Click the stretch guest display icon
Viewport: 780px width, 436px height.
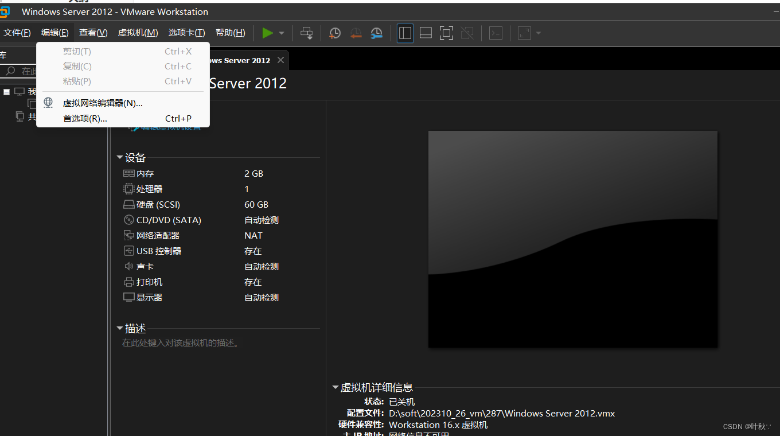point(524,33)
